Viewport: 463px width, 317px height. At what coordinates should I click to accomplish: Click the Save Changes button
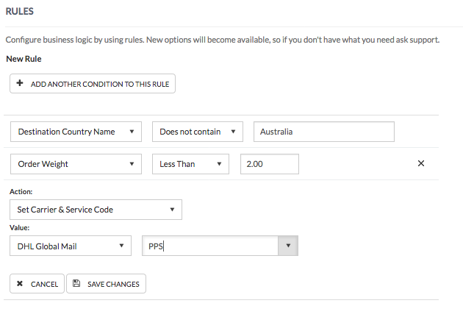tap(106, 284)
